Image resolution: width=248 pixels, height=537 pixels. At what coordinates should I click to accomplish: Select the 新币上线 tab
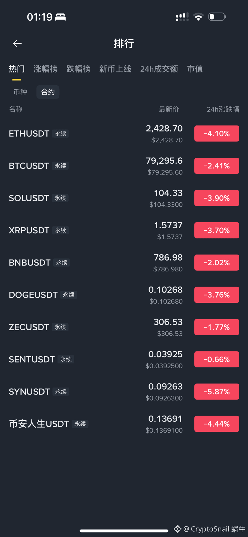(115, 69)
